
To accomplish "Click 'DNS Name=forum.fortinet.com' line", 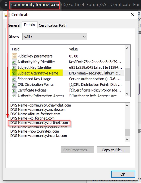I will coord(35,114).
